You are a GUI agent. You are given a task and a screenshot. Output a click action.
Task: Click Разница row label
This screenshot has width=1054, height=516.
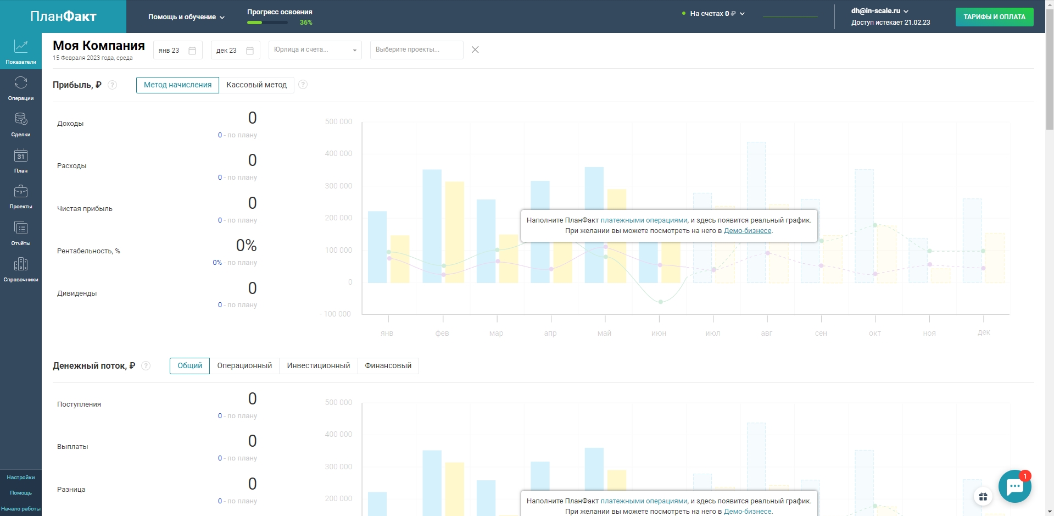[x=71, y=490]
